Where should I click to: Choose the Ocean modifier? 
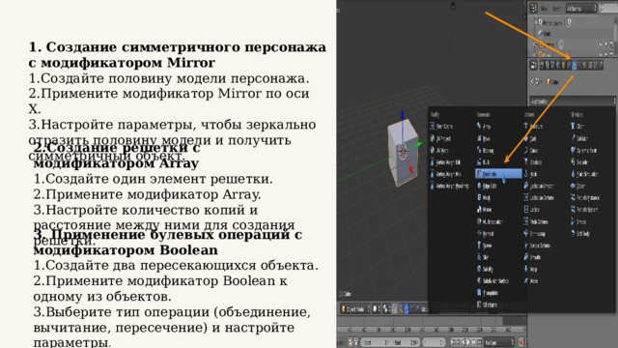click(578, 186)
